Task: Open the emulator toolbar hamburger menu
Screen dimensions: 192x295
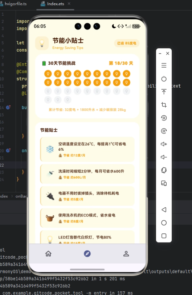Action: click(164, 65)
